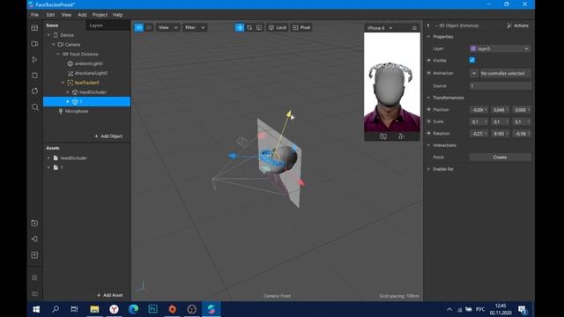Image resolution: width=564 pixels, height=317 pixels.
Task: Click the magnifier search icon in left sidebar
Action: coord(35,107)
